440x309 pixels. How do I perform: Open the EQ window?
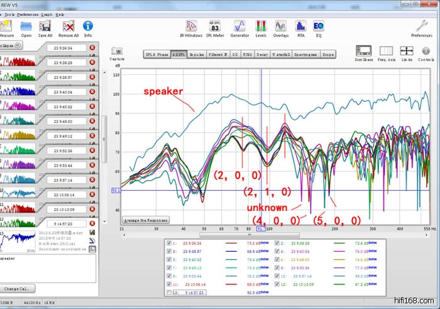coord(319,26)
